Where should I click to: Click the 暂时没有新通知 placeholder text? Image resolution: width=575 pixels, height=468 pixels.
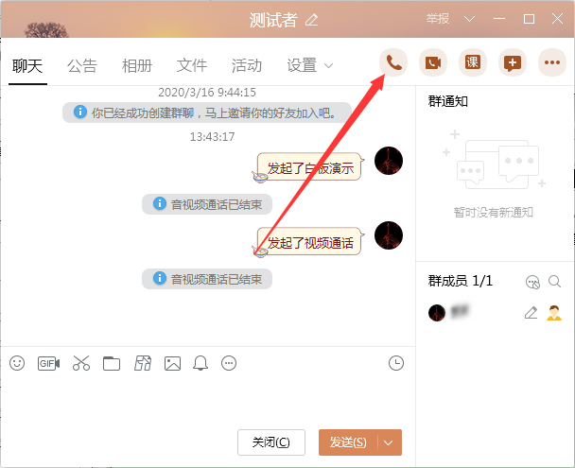[x=494, y=212]
